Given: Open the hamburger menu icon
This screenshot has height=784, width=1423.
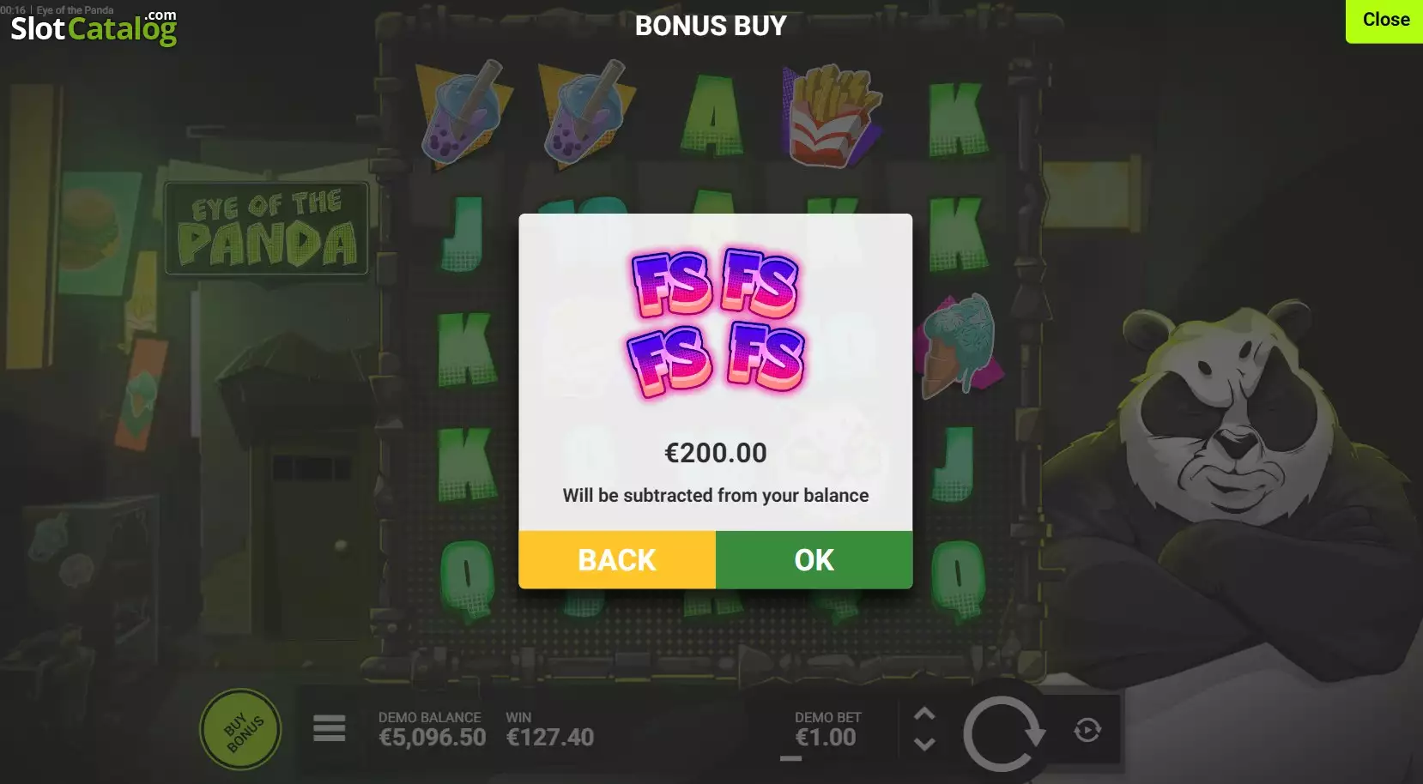Looking at the screenshot, I should point(329,728).
